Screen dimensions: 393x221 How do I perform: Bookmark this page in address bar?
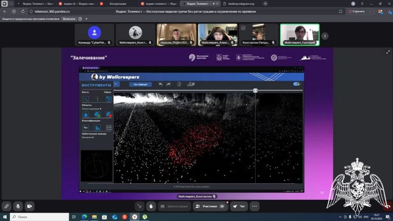341,11
